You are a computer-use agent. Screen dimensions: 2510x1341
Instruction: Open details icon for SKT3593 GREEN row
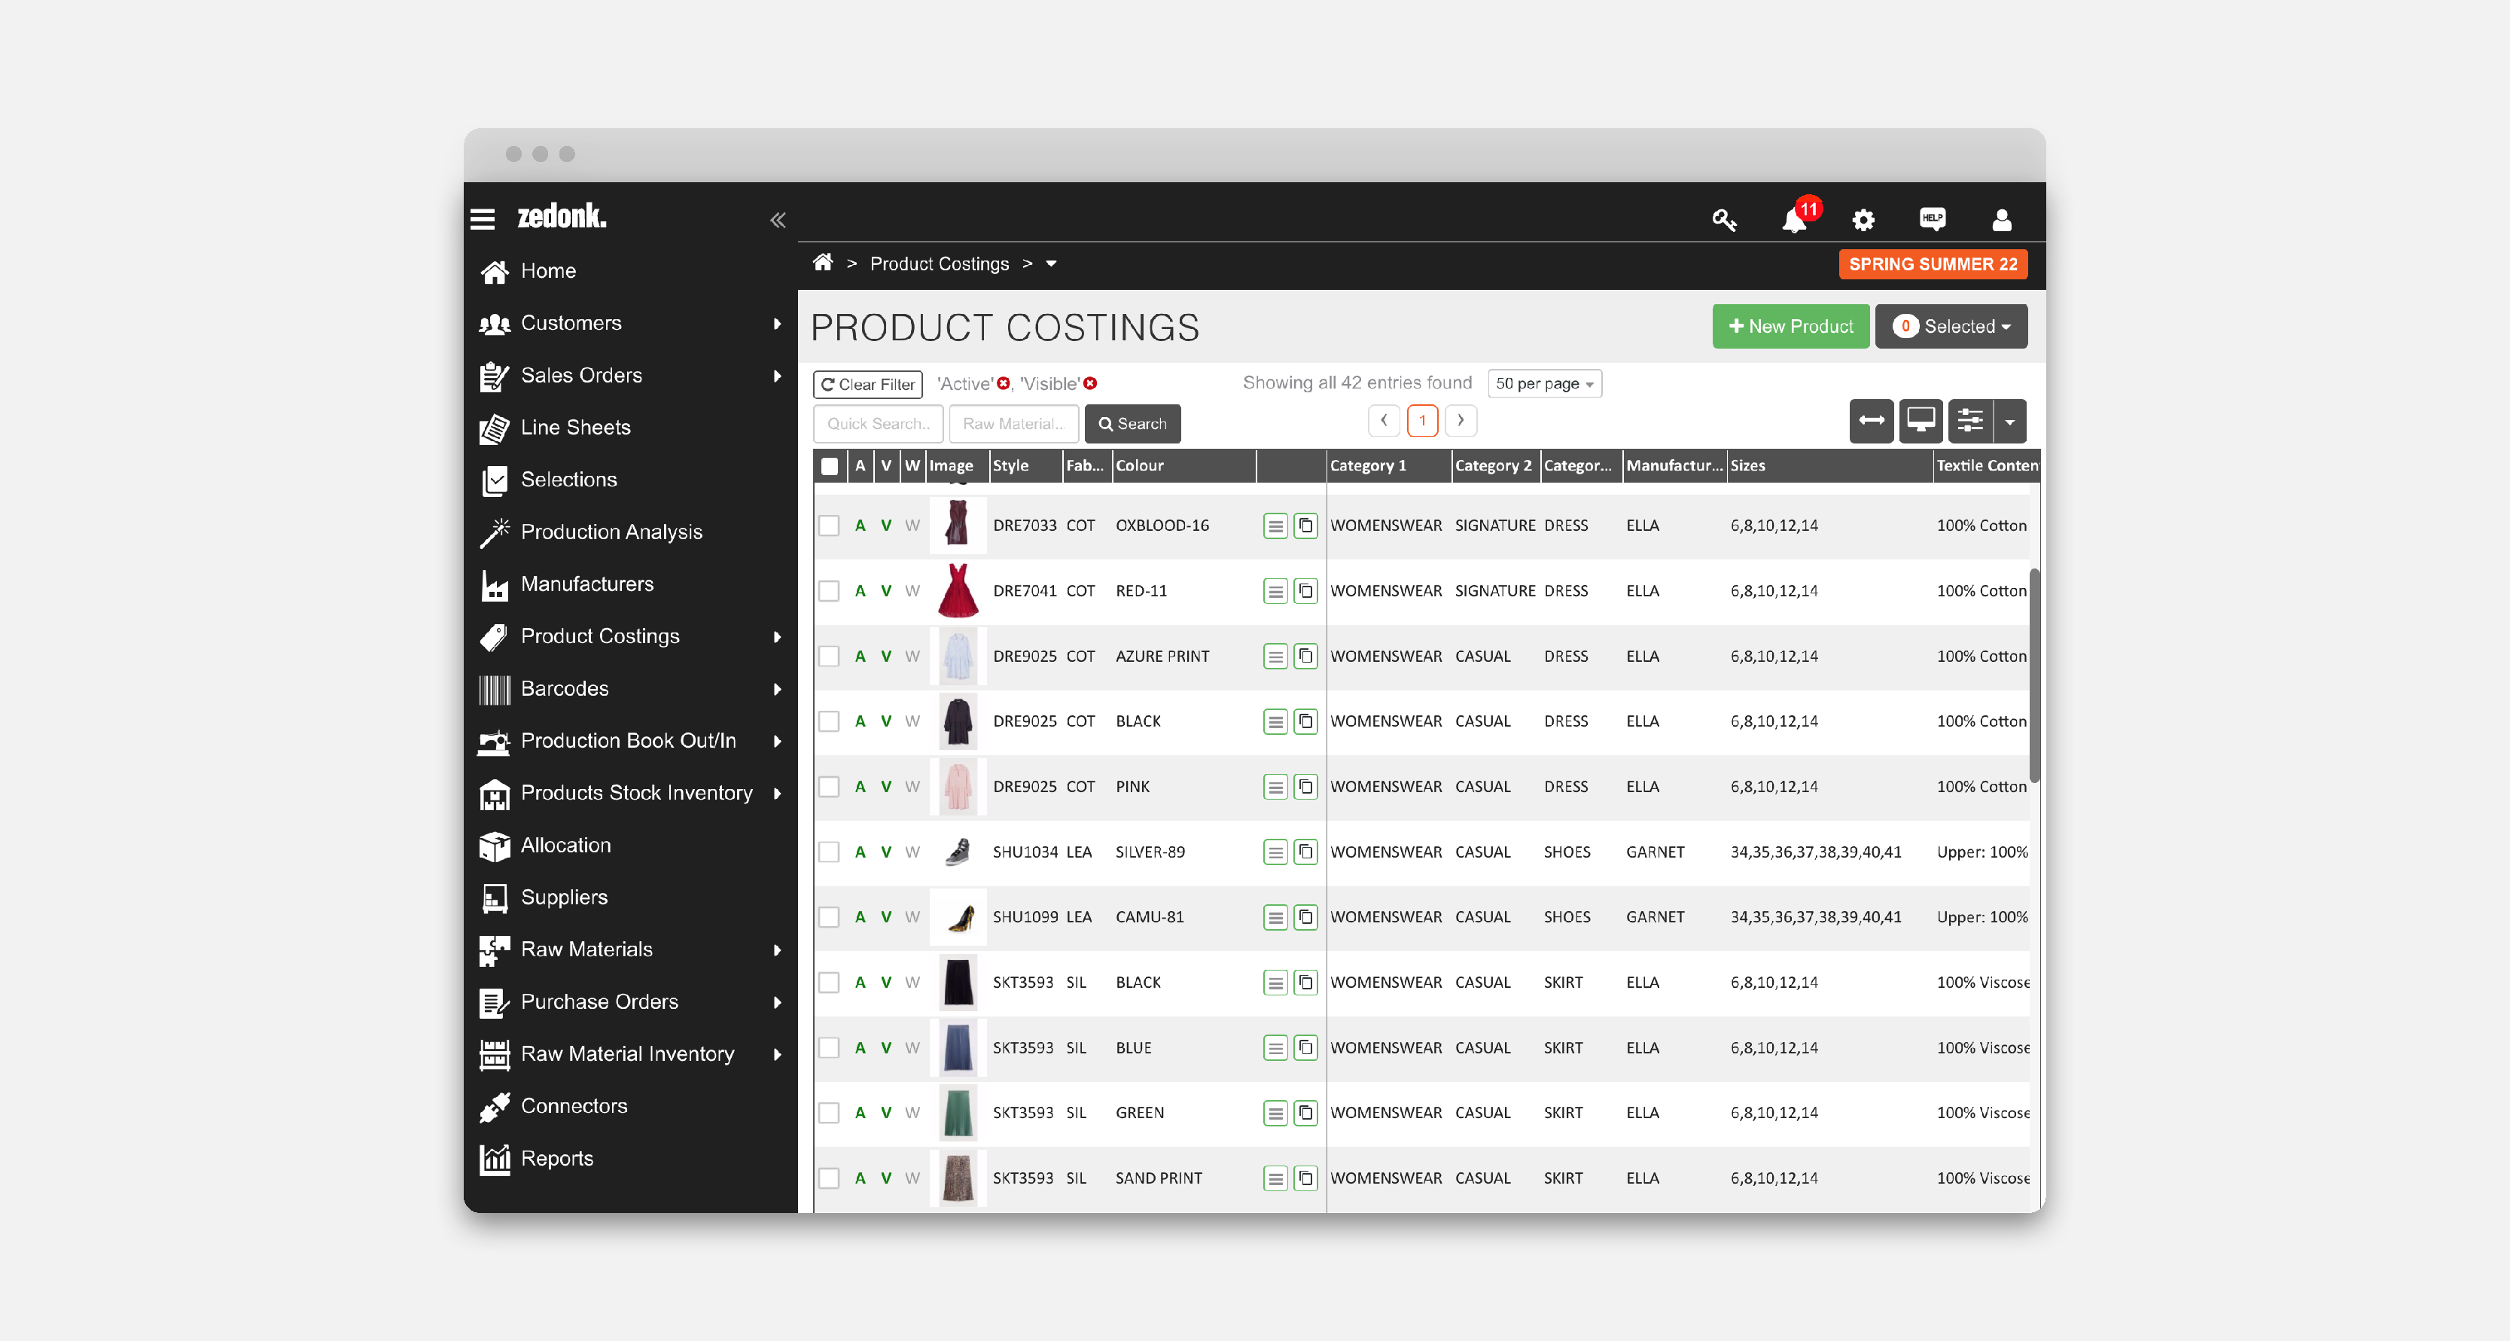click(1275, 1114)
